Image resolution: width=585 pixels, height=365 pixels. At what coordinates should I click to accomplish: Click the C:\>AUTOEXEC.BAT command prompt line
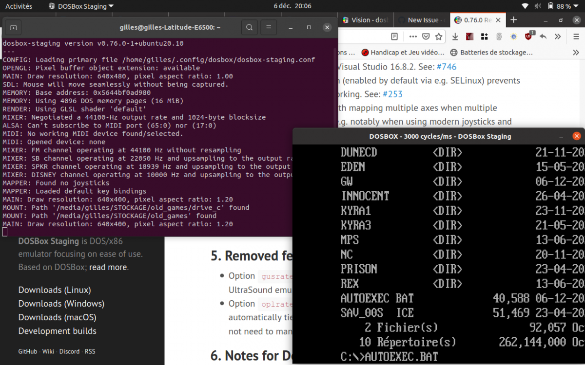tap(389, 357)
